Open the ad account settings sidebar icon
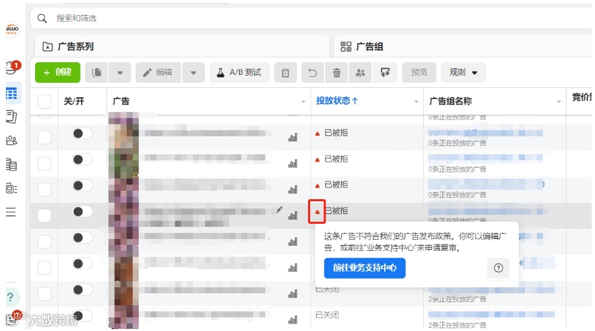 tap(11, 188)
